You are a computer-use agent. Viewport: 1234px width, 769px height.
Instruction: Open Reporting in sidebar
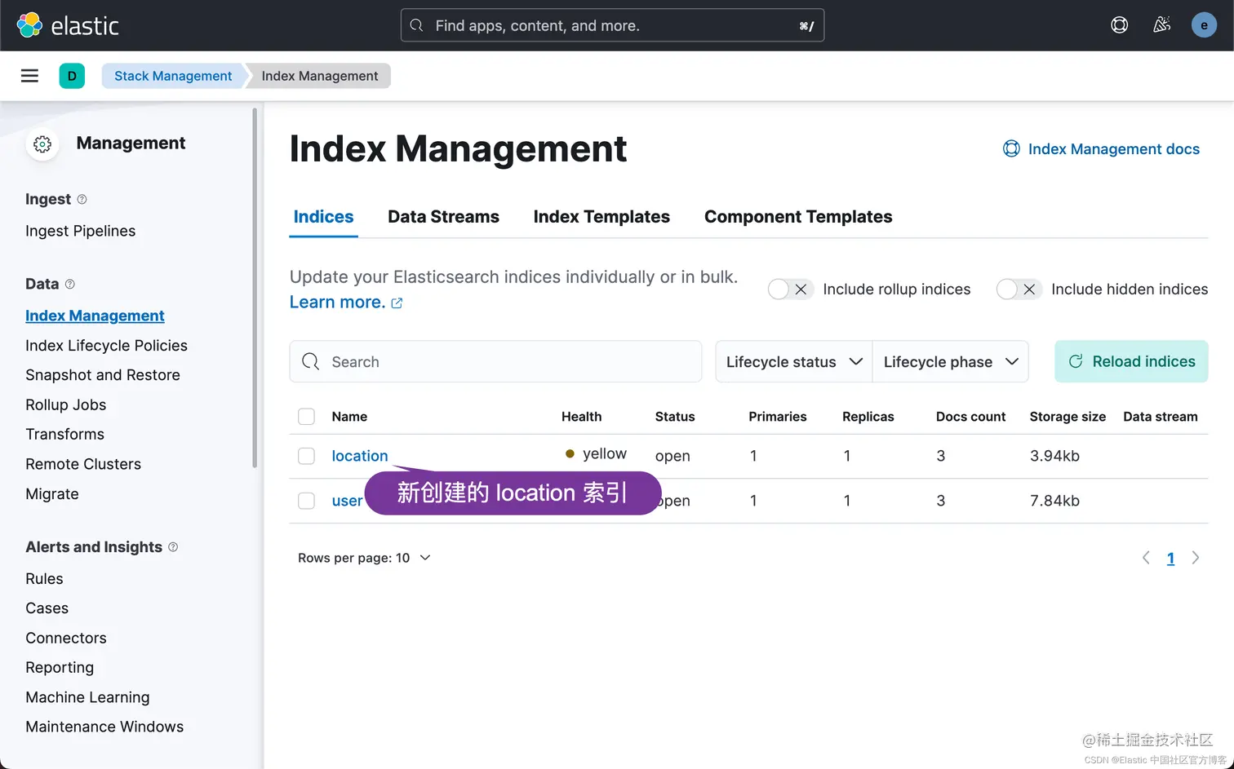click(60, 667)
